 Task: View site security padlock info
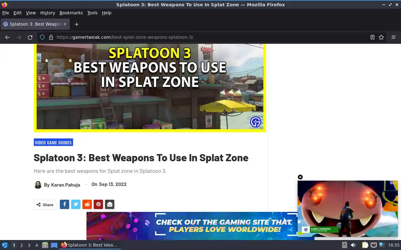[51, 37]
